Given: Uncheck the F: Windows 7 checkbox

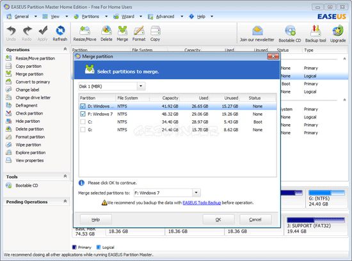Looking at the screenshot, I should (x=83, y=114).
